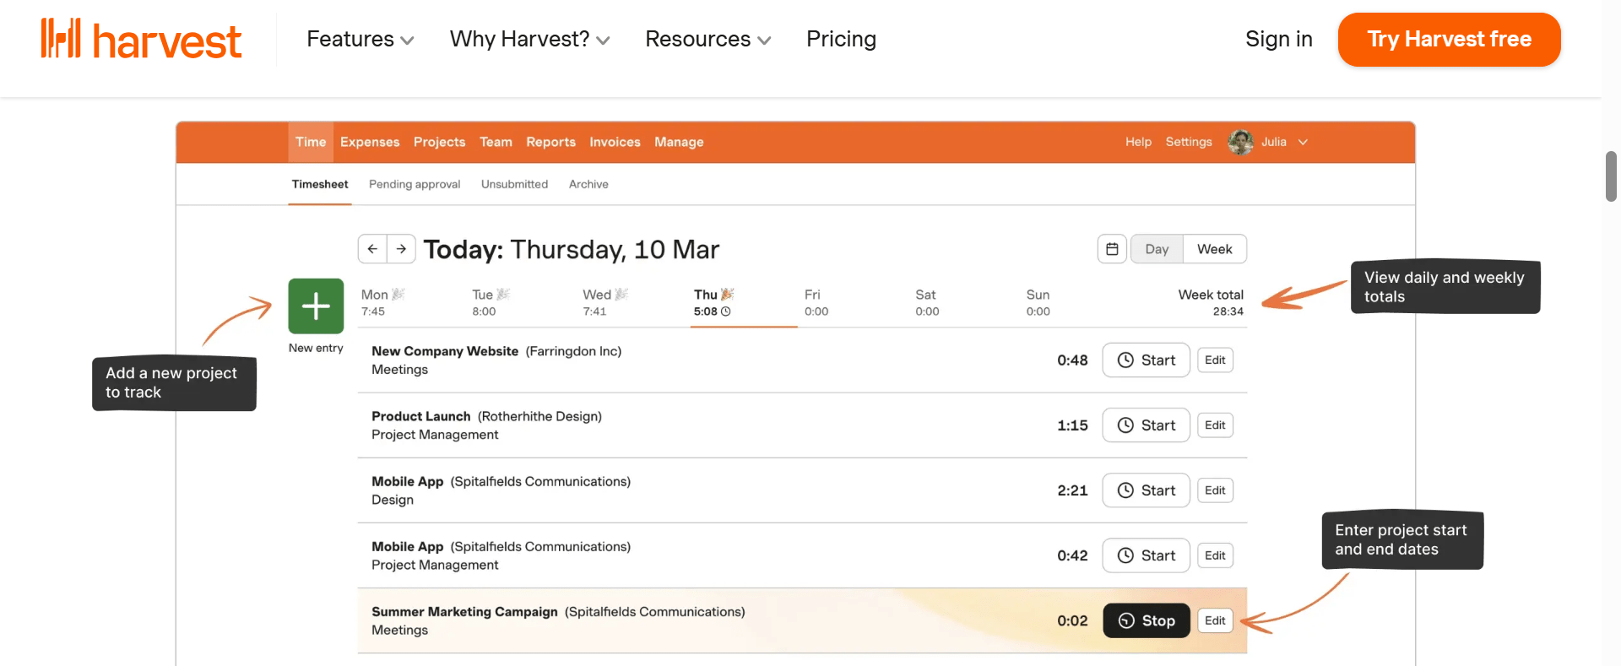This screenshot has width=1621, height=666.
Task: Go to the Pricing page
Action: click(x=841, y=39)
